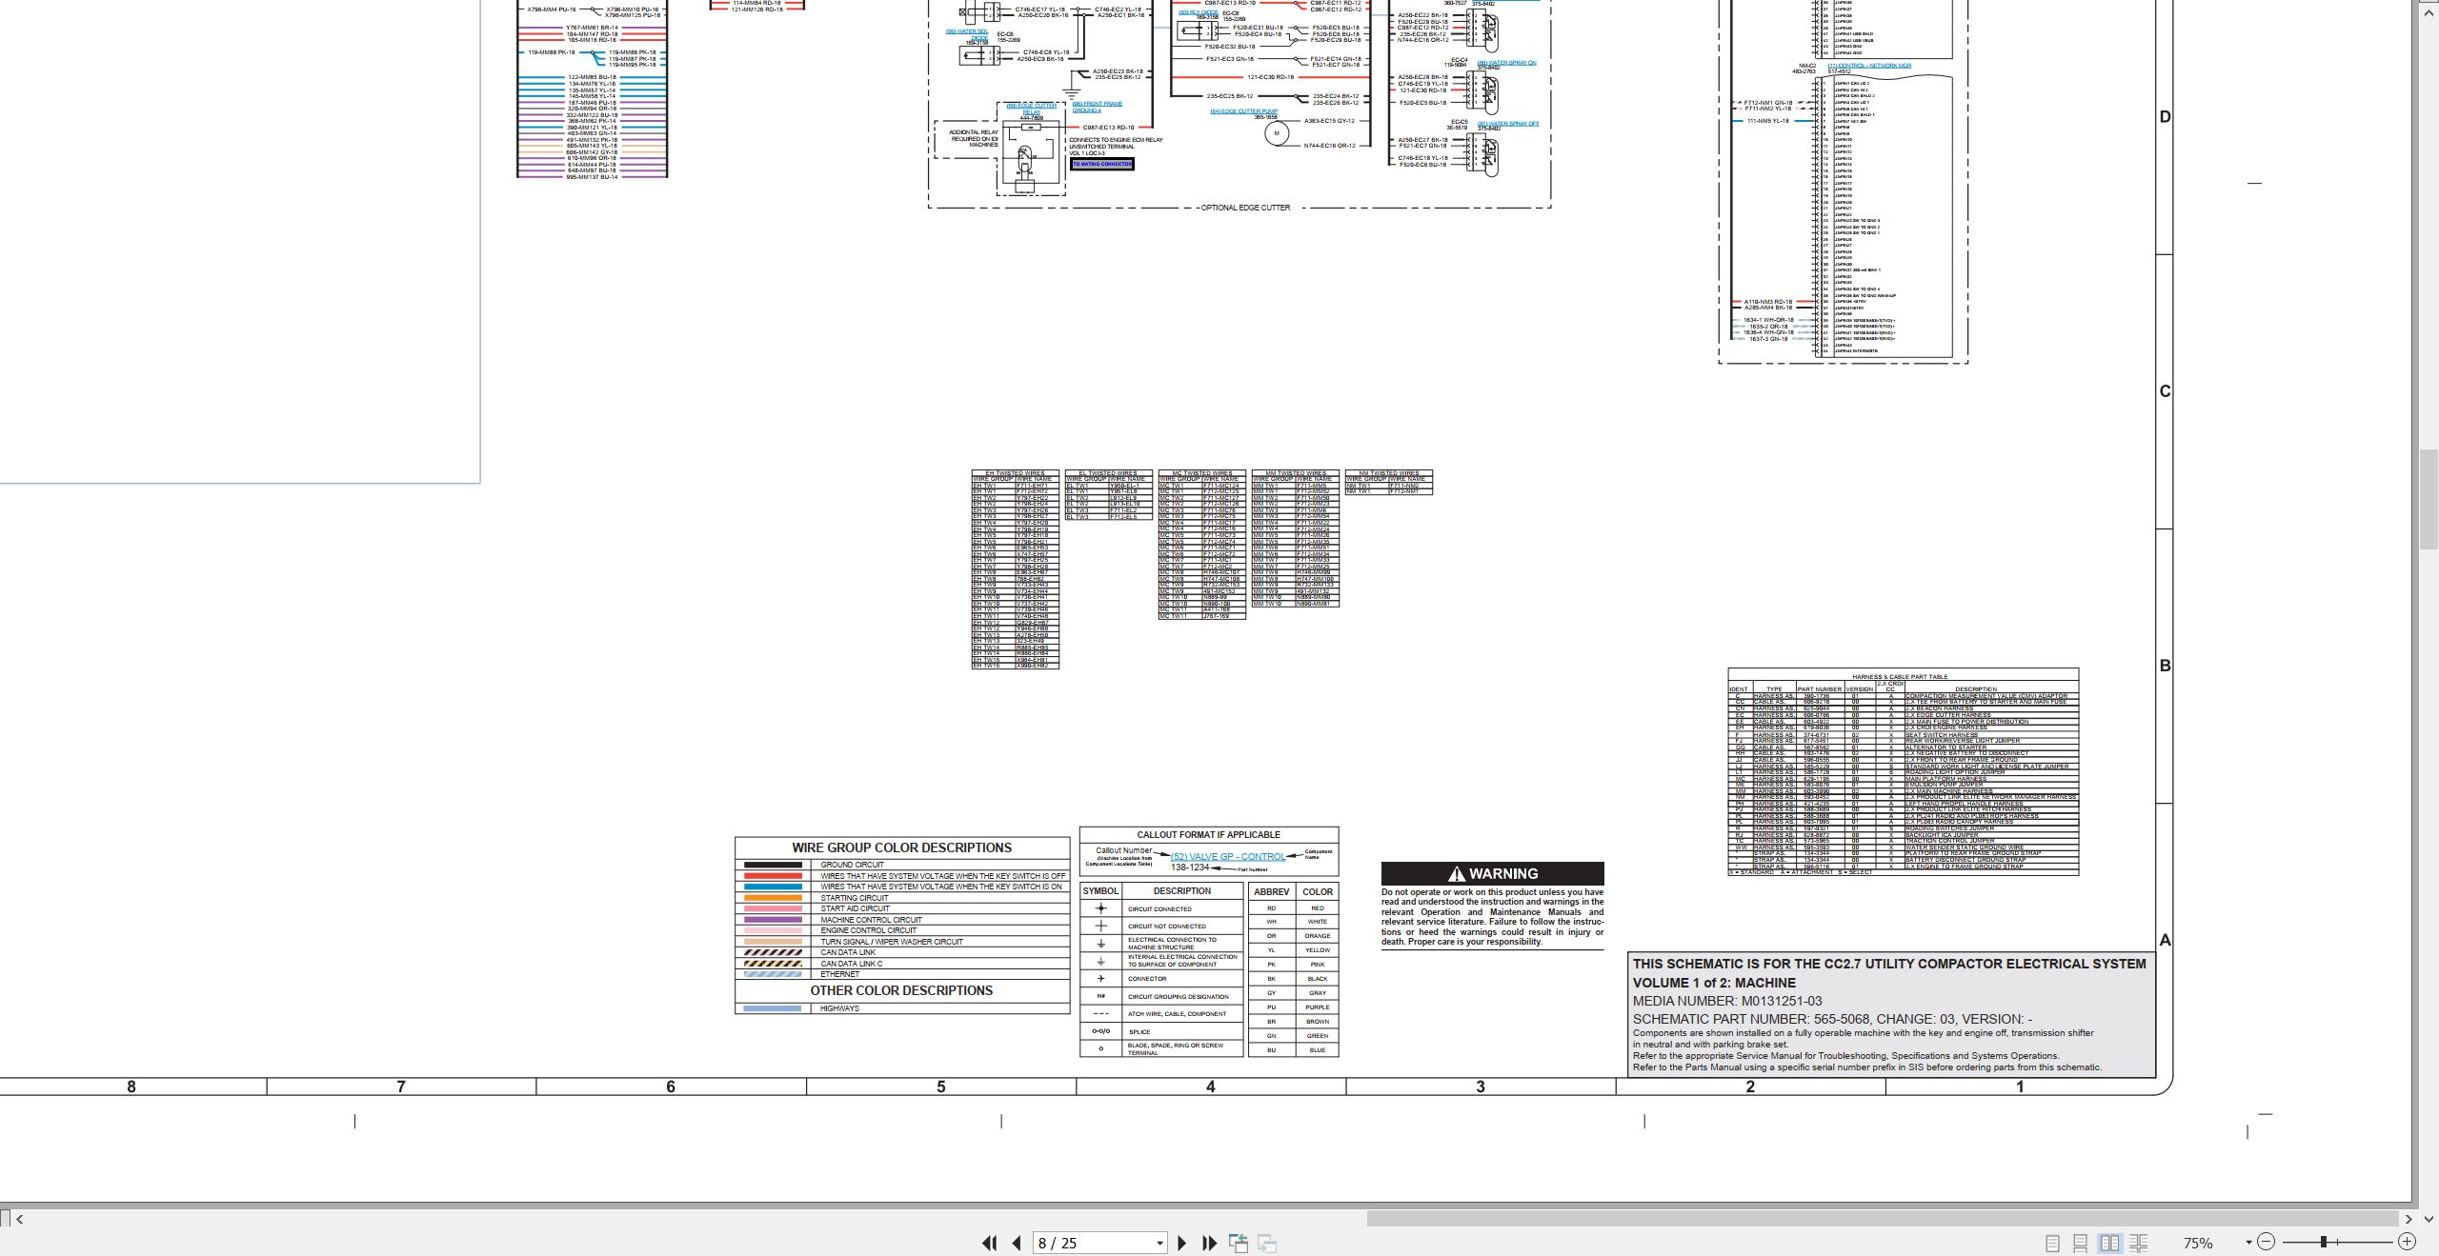This screenshot has width=2439, height=1256.
Task: Jump to the last page
Action: tap(1210, 1243)
